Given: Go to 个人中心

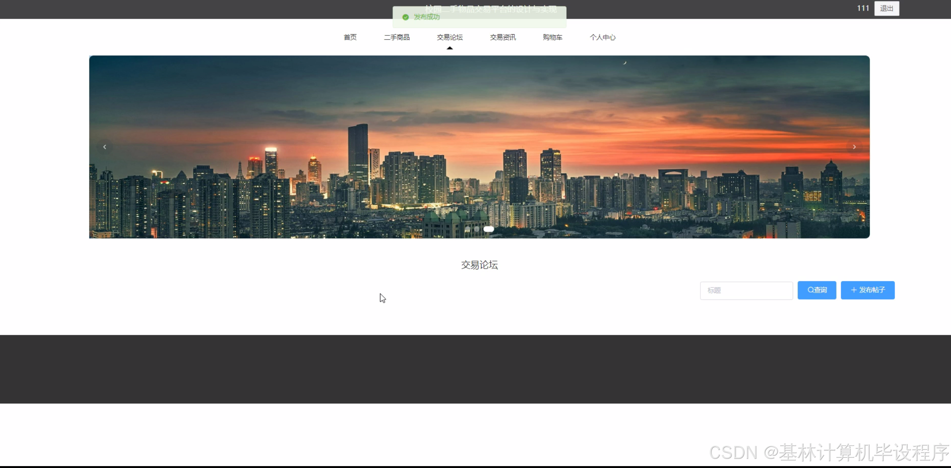Looking at the screenshot, I should [x=603, y=37].
